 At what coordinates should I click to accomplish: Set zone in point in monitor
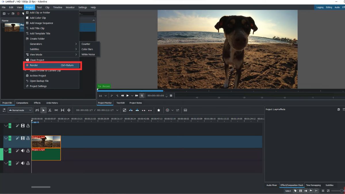pos(112,96)
